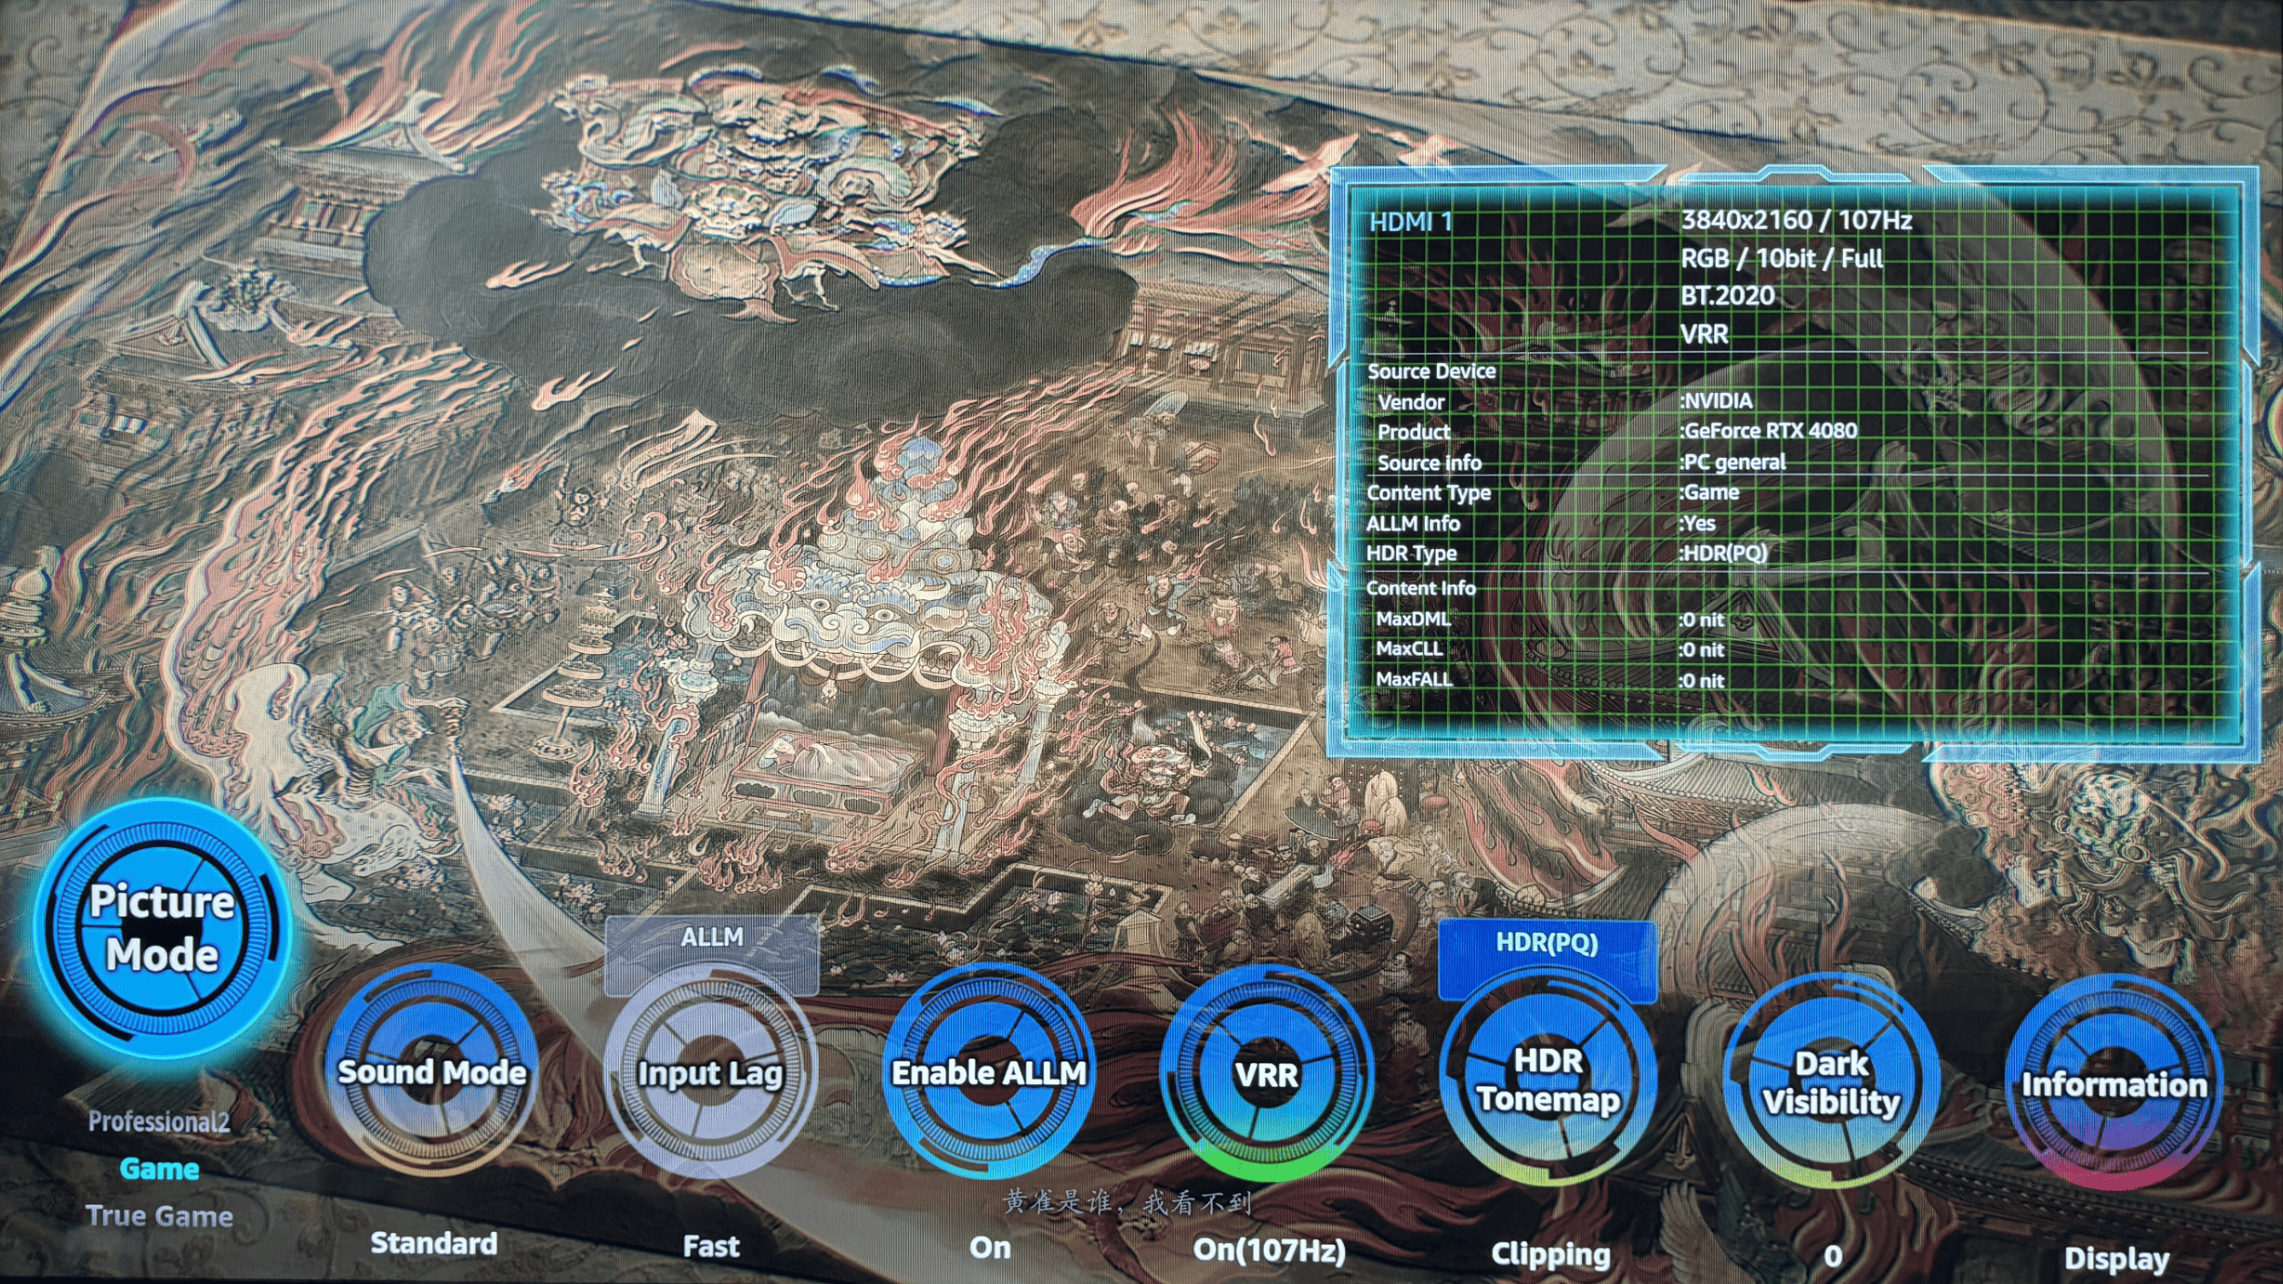Click the MaxFALL 0 nit row
Image resolution: width=2283 pixels, height=1284 pixels.
[x=1551, y=679]
